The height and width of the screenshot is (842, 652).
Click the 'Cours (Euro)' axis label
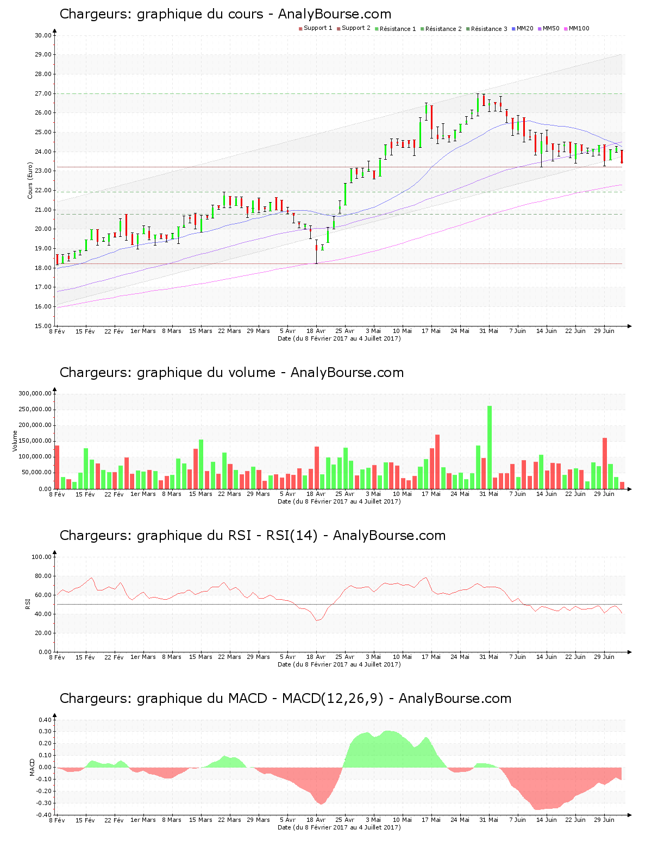point(30,180)
